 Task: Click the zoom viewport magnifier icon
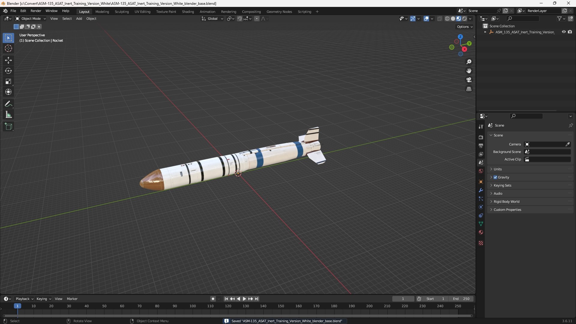[469, 62]
